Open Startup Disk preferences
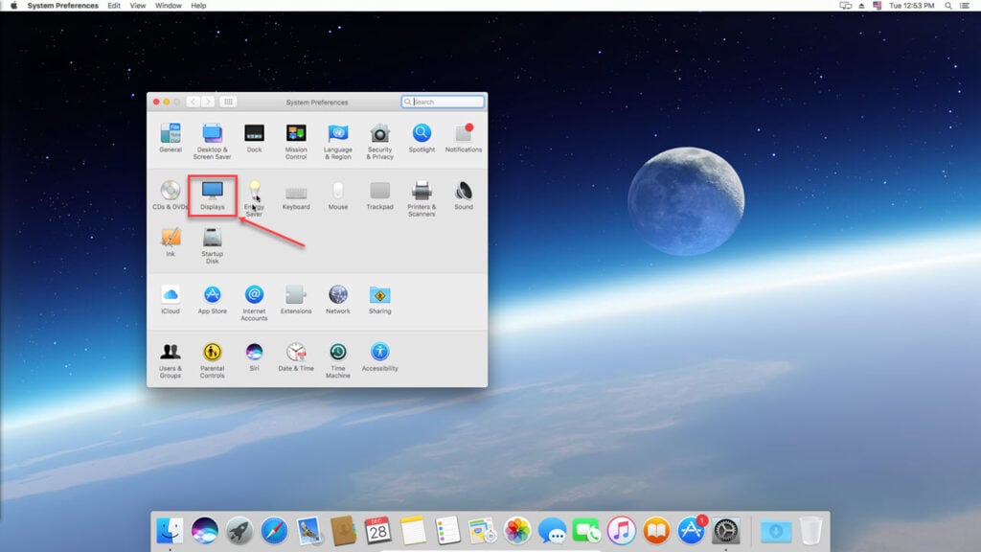Image resolution: width=981 pixels, height=552 pixels. click(x=212, y=245)
